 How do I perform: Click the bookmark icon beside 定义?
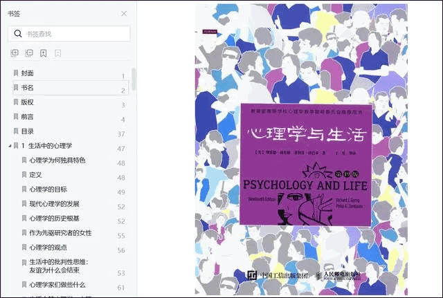click(24, 175)
